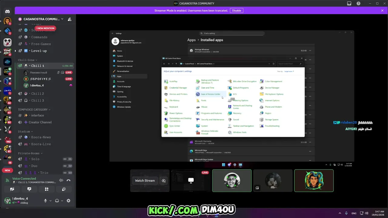
Task: Click the share your screen icon
Action: (29, 189)
